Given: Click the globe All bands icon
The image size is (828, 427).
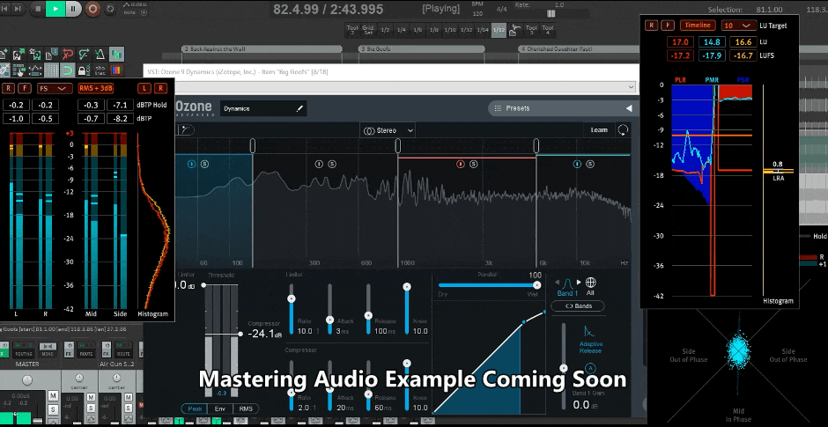Looking at the screenshot, I should click(590, 283).
